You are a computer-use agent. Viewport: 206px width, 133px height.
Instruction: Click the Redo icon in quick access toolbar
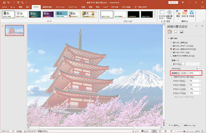(14, 2)
